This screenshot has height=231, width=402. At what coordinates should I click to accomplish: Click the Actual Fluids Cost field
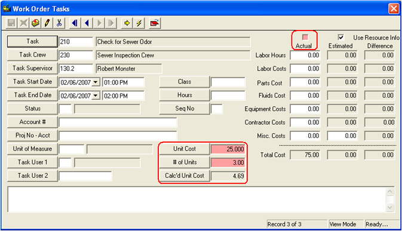[305, 96]
